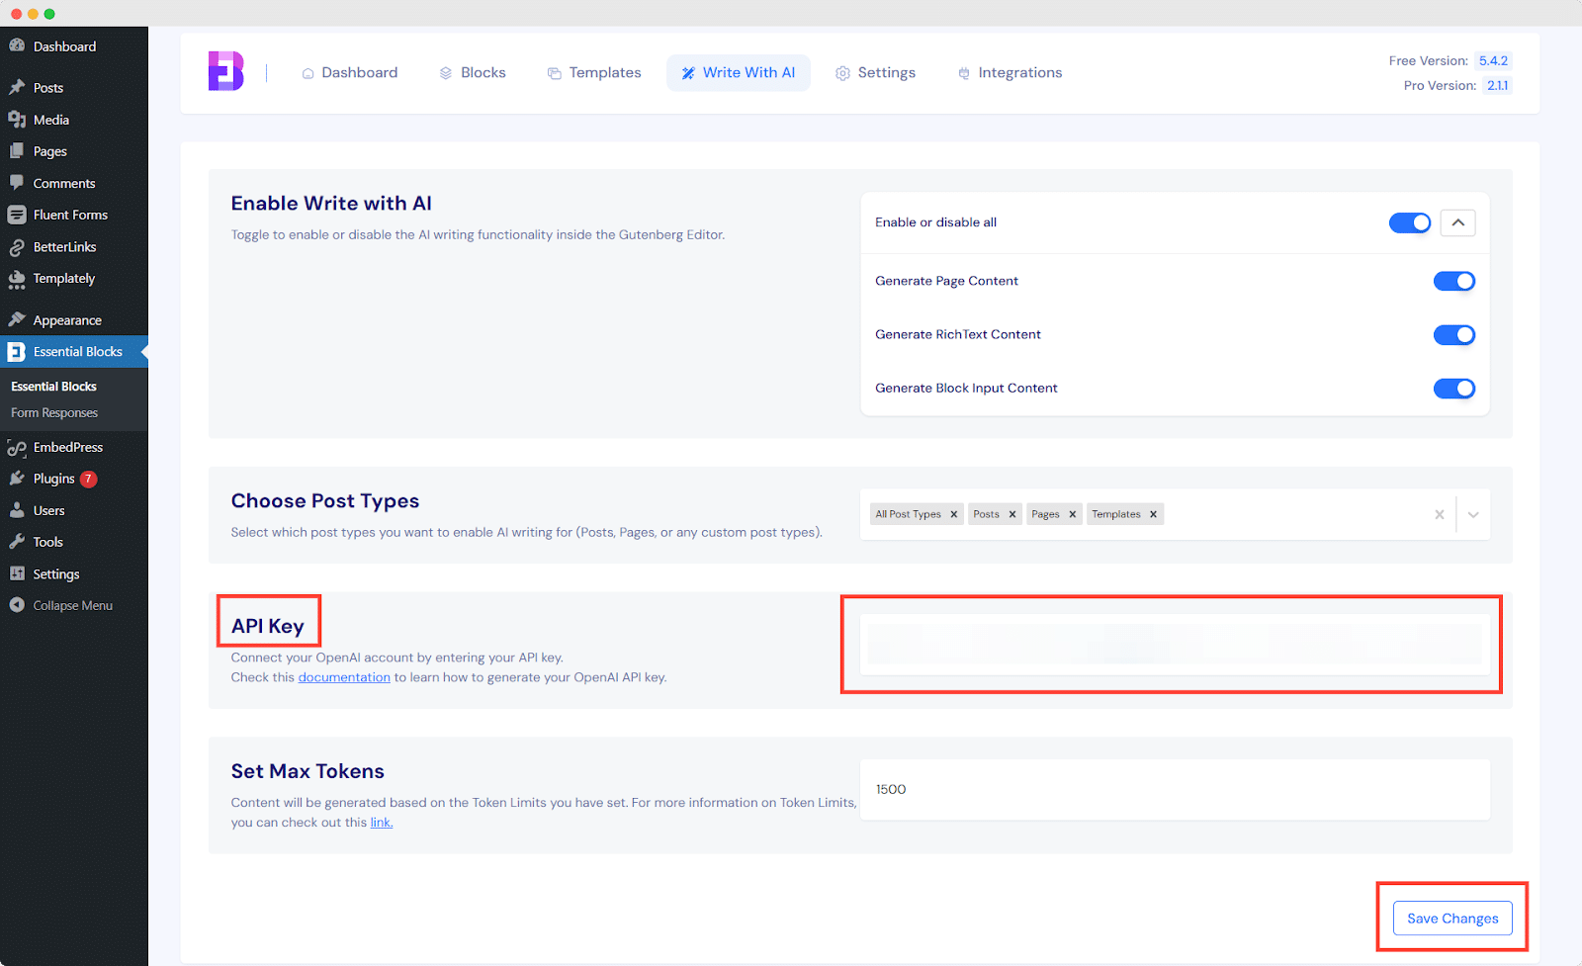Click the Essential Blocks logo icon

coord(225,71)
